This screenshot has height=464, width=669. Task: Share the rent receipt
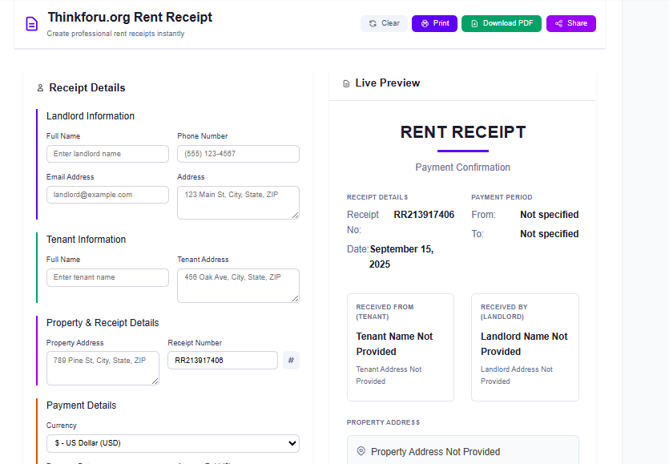(570, 23)
